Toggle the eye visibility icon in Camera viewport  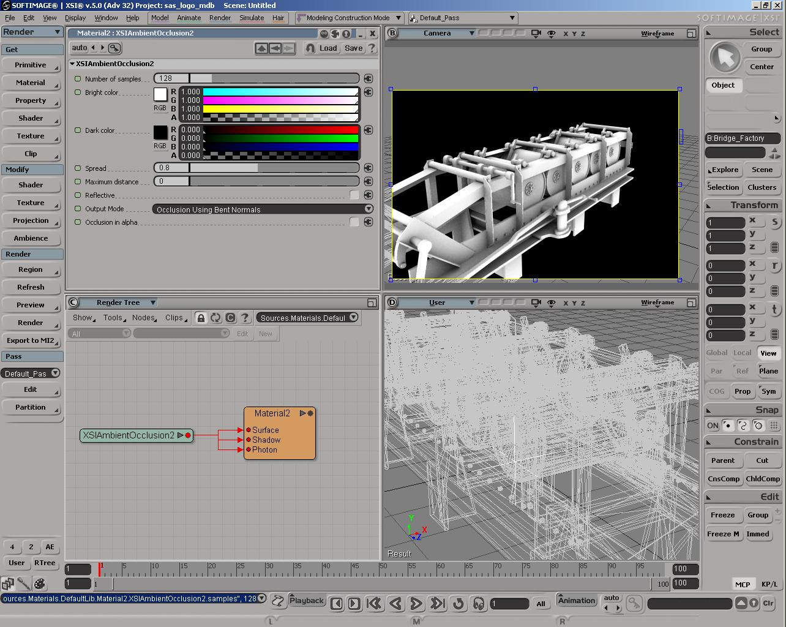(551, 34)
